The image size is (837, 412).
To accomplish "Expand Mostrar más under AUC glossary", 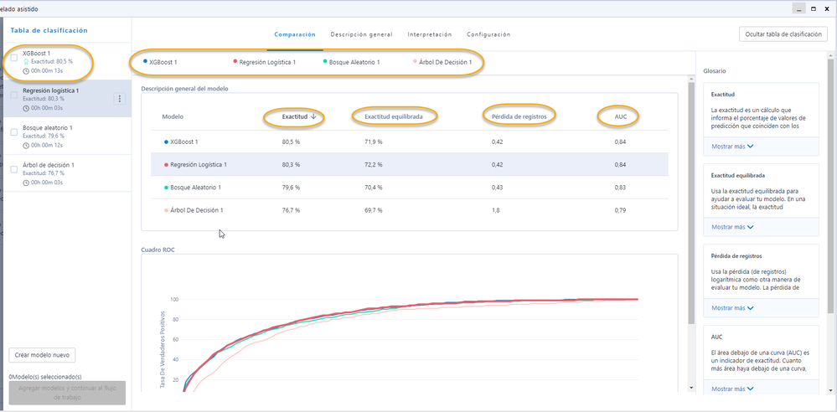I will (732, 389).
